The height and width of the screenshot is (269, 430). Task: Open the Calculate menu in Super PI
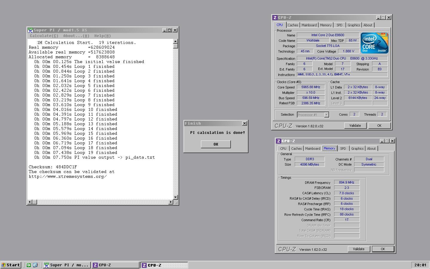point(44,36)
